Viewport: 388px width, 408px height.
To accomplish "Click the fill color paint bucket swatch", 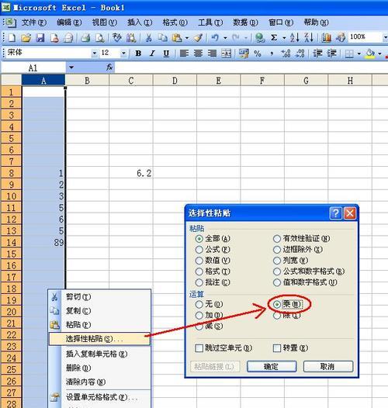I will pos(370,54).
